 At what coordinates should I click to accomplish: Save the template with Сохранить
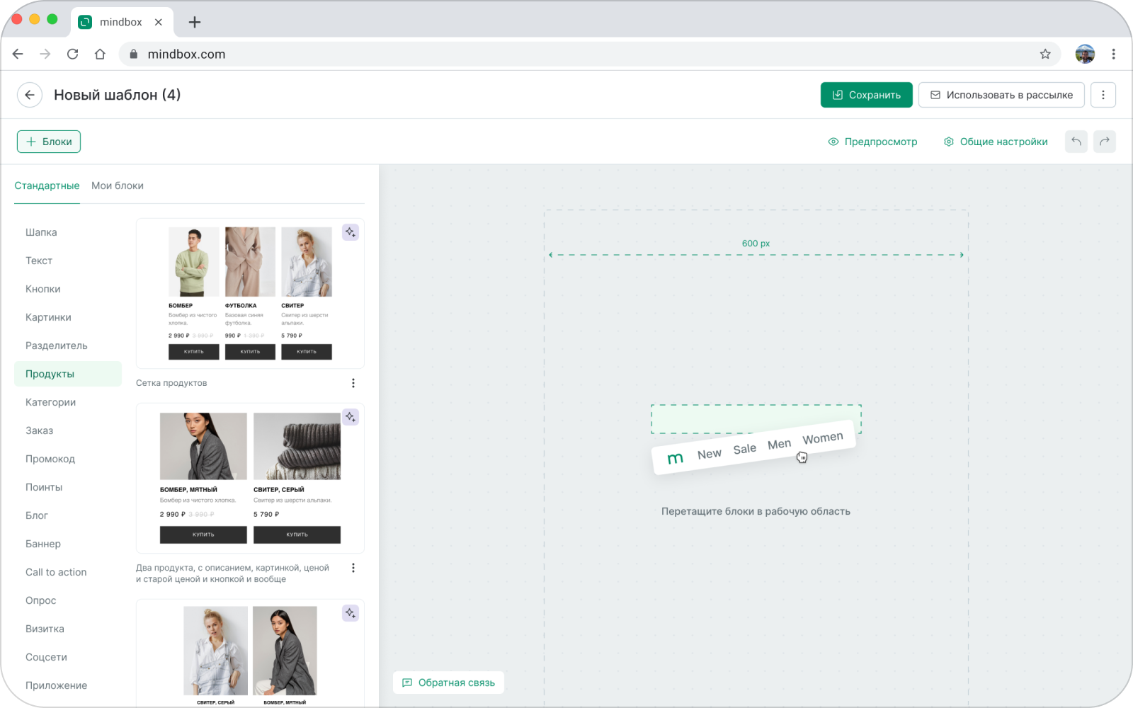coord(867,95)
